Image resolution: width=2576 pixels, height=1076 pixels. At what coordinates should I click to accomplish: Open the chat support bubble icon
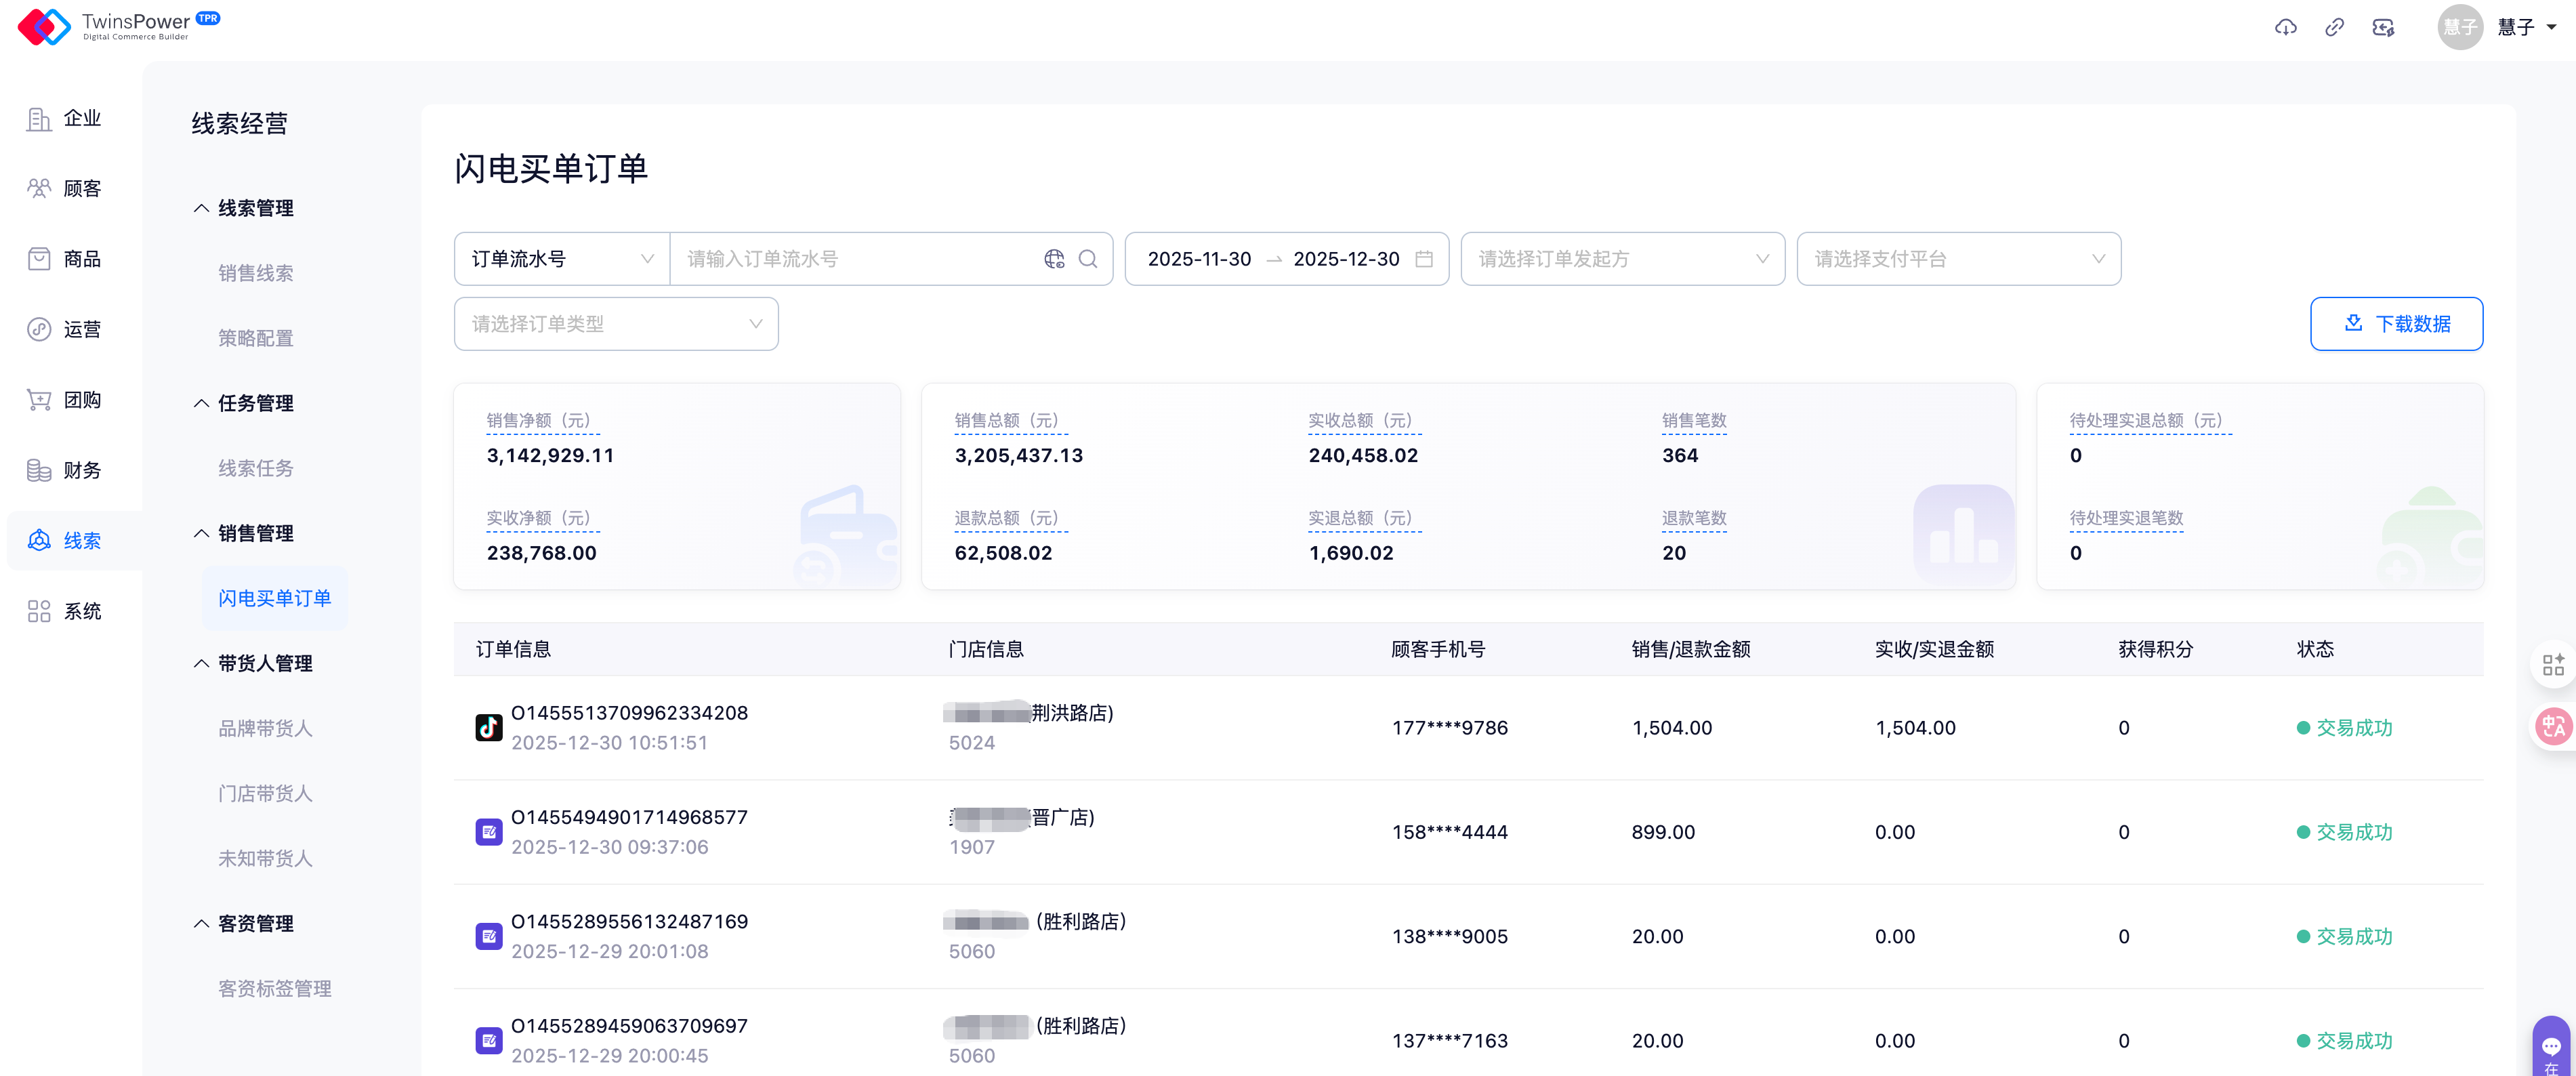click(x=2551, y=1046)
